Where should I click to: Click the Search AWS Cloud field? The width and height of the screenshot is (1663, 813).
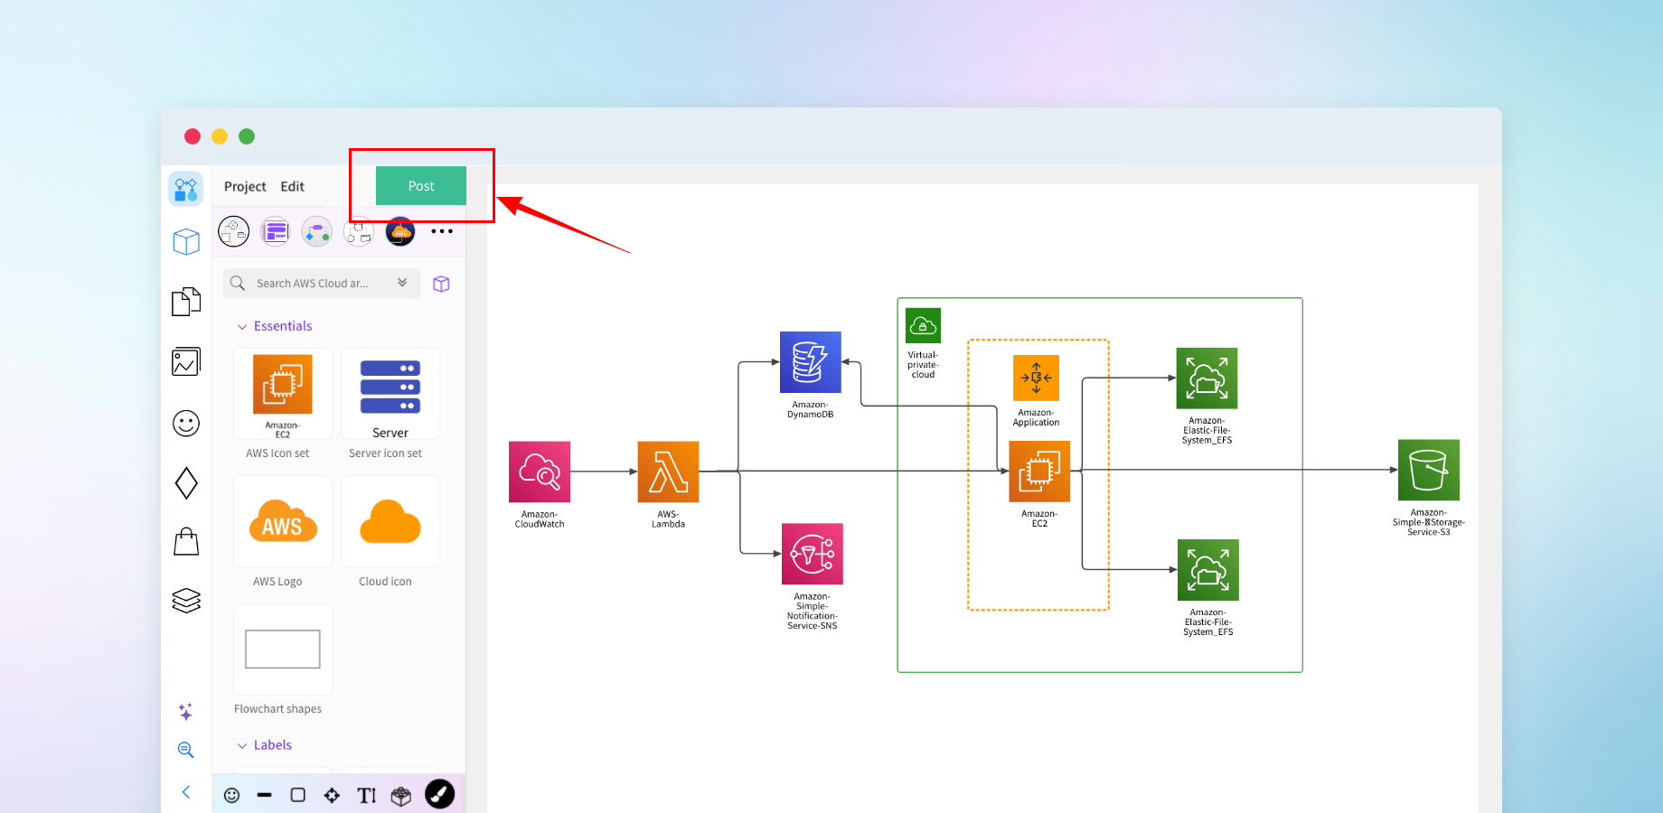coord(322,283)
